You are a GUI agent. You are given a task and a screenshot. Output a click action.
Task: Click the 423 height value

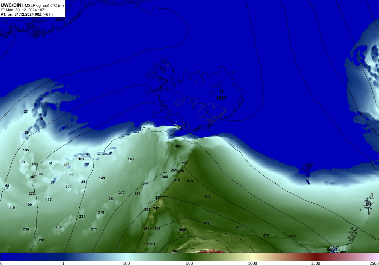[266, 235]
